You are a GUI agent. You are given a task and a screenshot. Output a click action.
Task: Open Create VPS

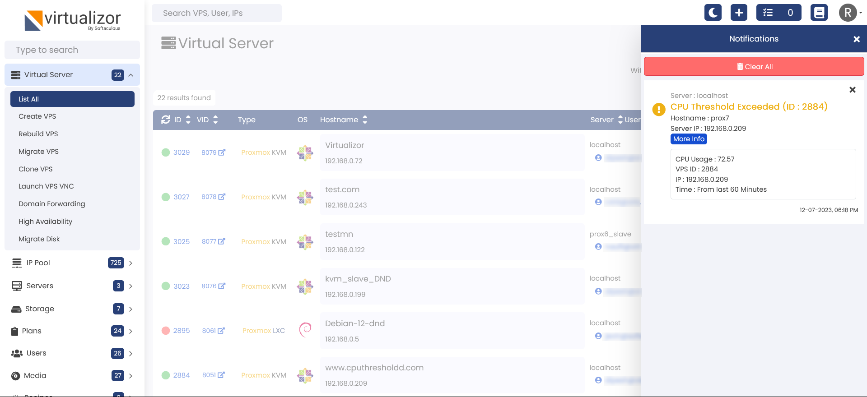point(37,116)
